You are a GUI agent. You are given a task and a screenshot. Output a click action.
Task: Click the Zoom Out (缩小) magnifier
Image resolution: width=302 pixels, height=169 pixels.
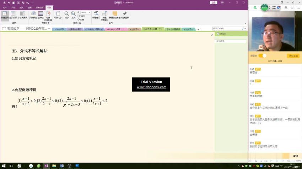coord(67,15)
